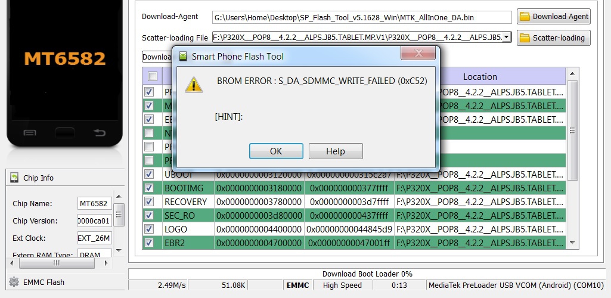Open the Download Agent file browser
Viewport: 611px width, 298px height.
coord(554,16)
